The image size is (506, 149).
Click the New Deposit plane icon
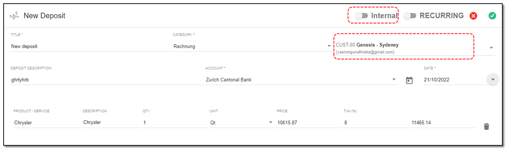click(x=14, y=16)
